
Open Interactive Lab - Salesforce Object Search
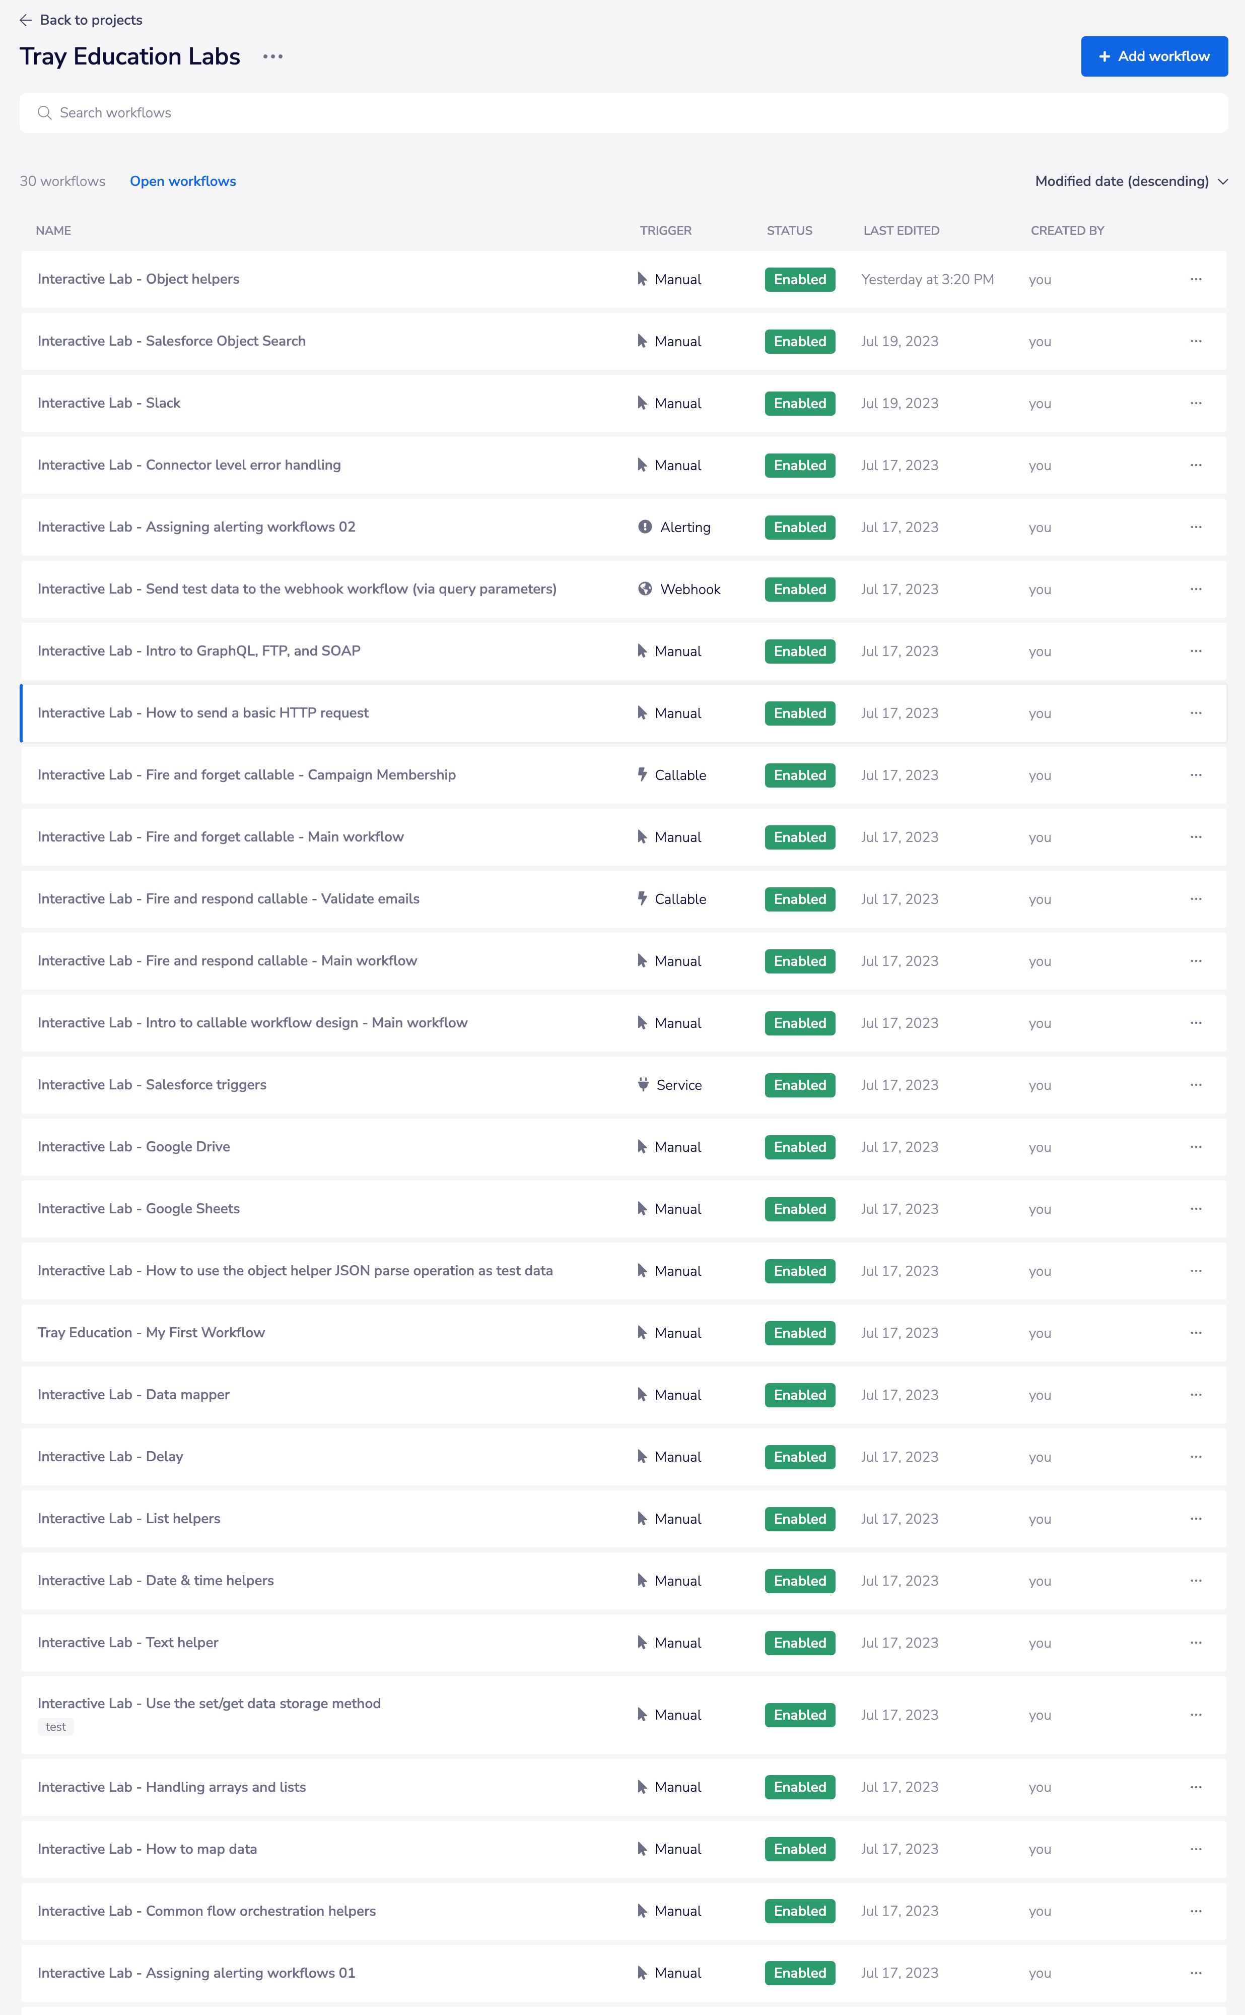point(171,341)
